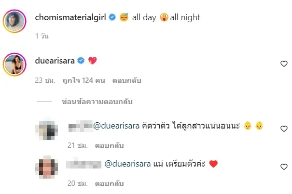The height and width of the screenshot is (194, 292).
Task: Like the duearisara heart comment
Action: tap(284, 64)
